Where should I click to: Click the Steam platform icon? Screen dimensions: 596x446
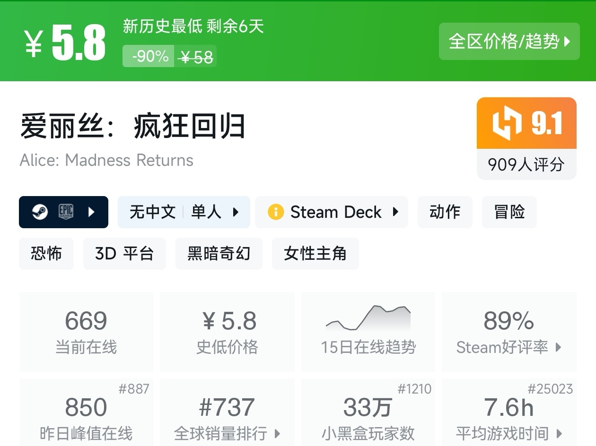coord(40,212)
